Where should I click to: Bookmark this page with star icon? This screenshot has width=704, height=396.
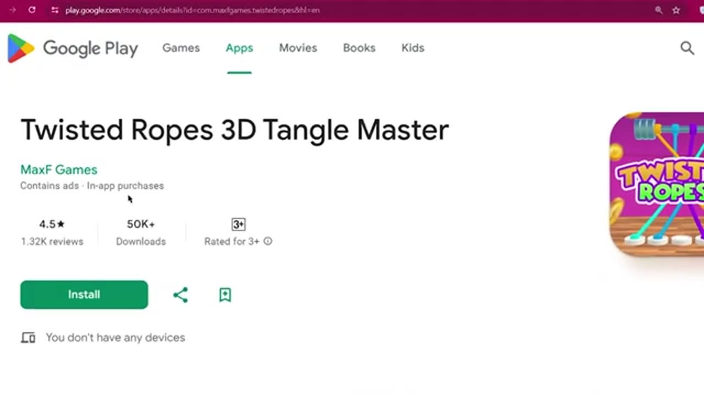(x=676, y=10)
